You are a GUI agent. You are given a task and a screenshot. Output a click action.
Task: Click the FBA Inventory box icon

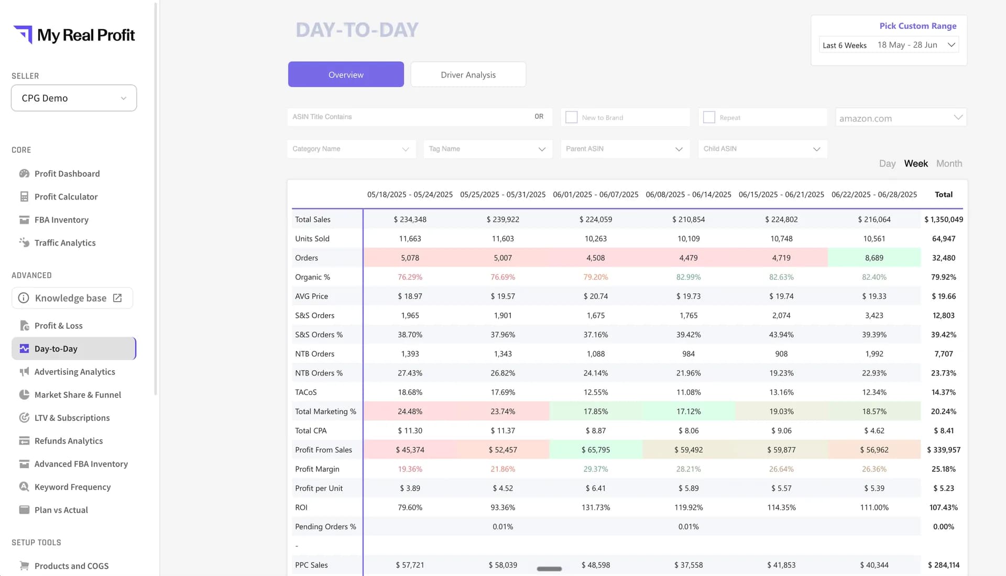pos(24,219)
